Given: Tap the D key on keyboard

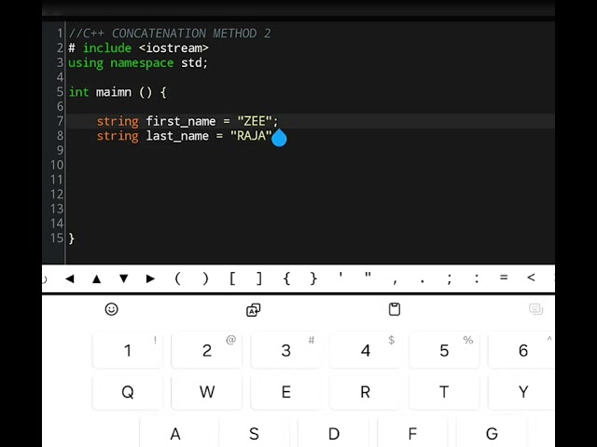Looking at the screenshot, I should tap(334, 432).
